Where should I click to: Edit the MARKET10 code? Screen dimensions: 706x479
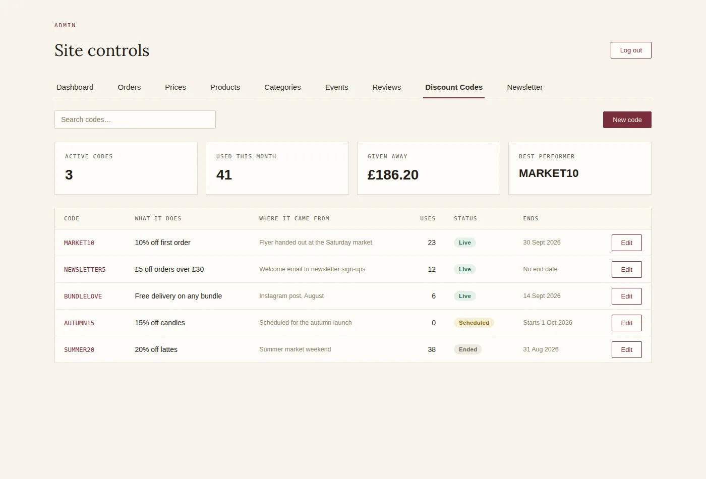626,243
